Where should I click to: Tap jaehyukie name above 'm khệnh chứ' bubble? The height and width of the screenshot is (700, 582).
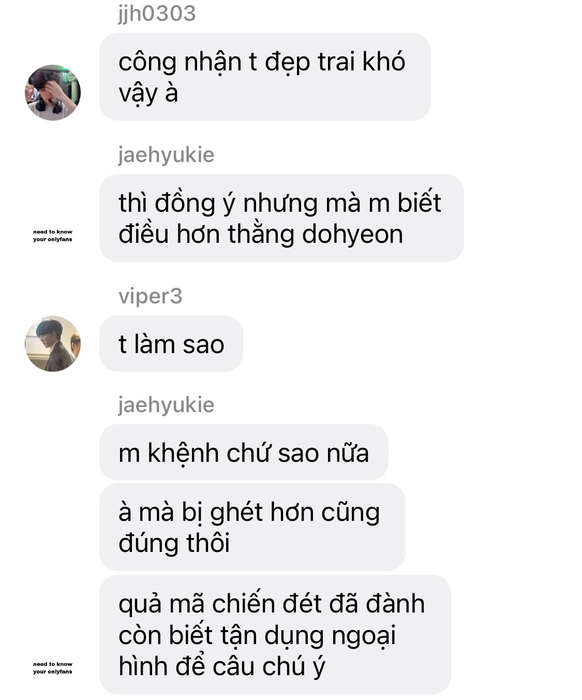click(x=166, y=404)
